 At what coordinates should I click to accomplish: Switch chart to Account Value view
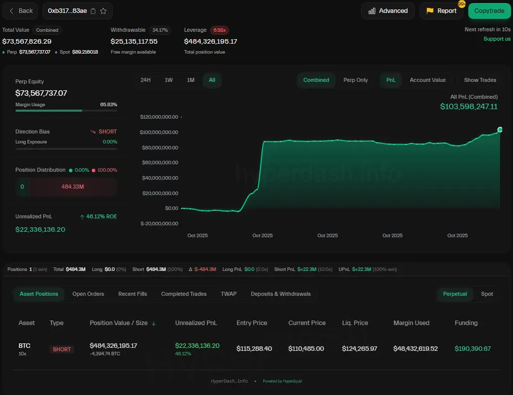(427, 80)
